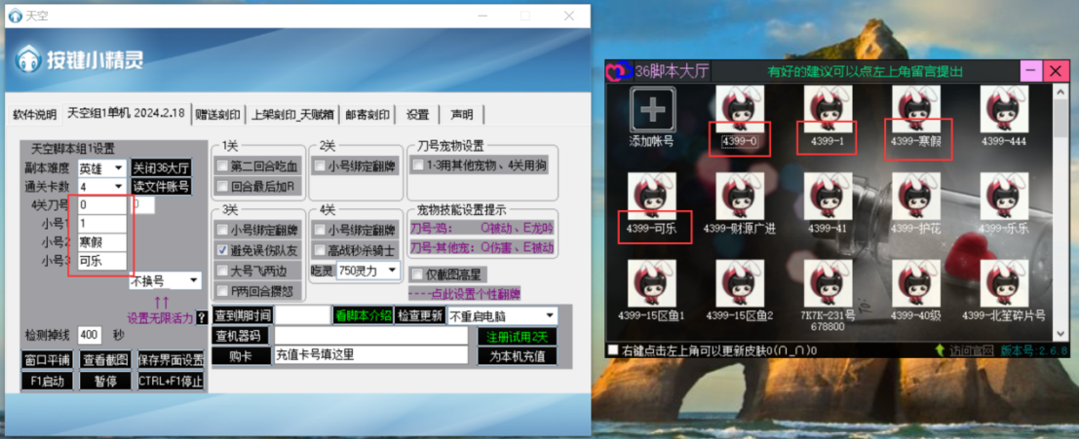Image resolution: width=1080 pixels, height=439 pixels.
Task: Open the 4399-寒假 account icon
Action: pos(917,106)
